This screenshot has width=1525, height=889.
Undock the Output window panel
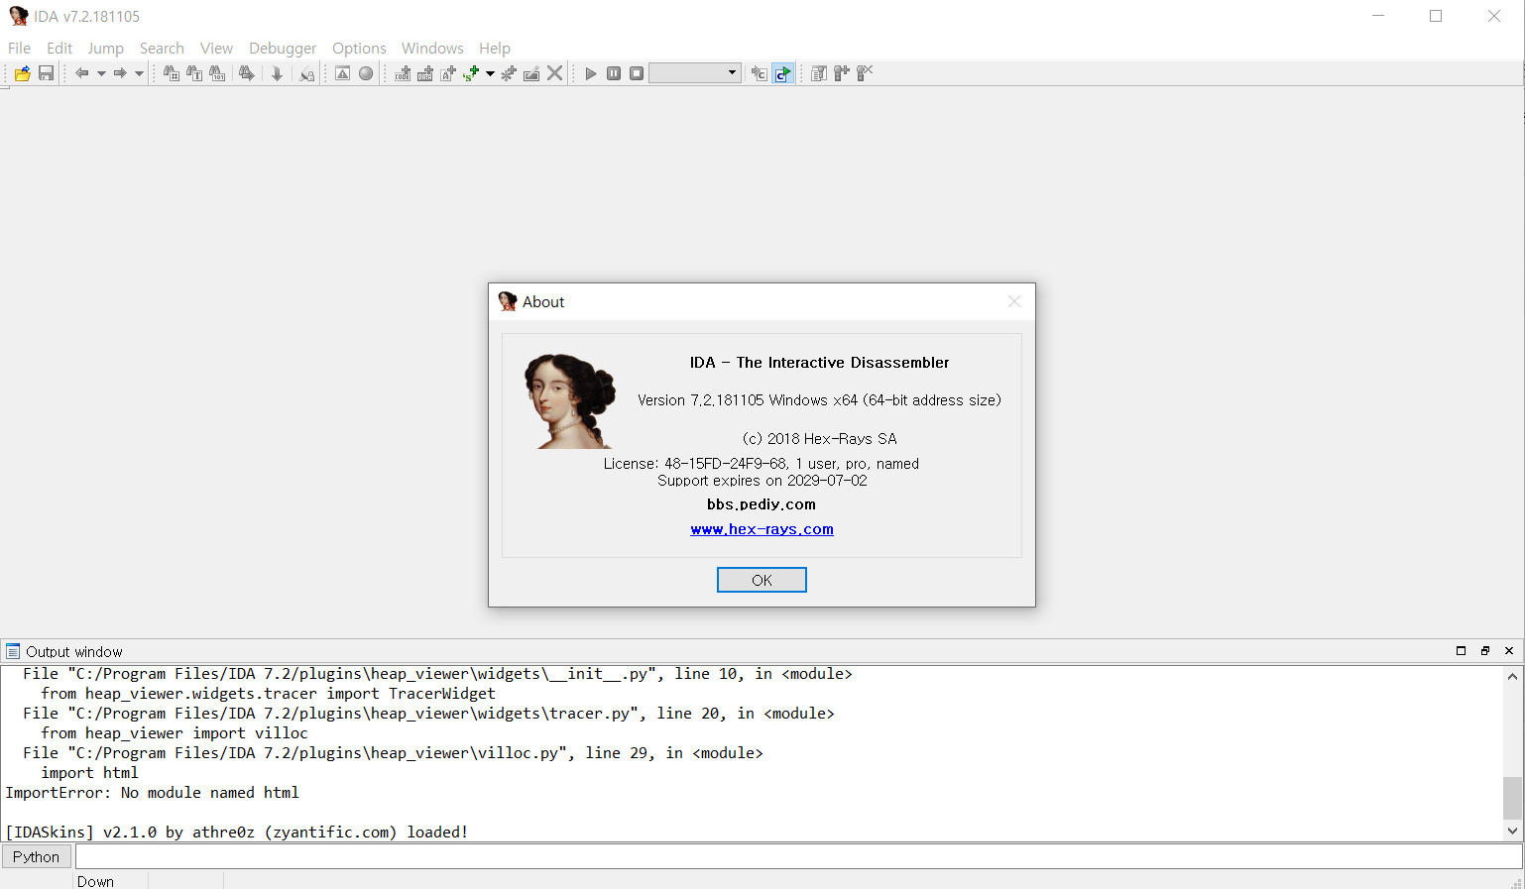pos(1485,651)
